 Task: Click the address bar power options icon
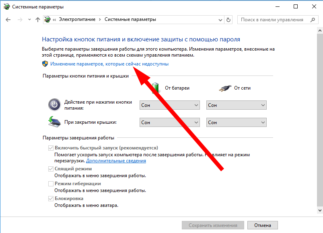click(47, 20)
